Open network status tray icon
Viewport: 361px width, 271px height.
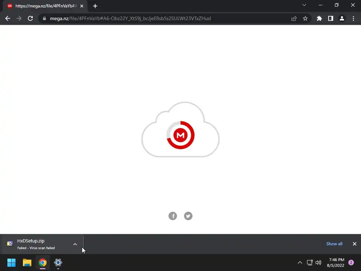[310, 263]
